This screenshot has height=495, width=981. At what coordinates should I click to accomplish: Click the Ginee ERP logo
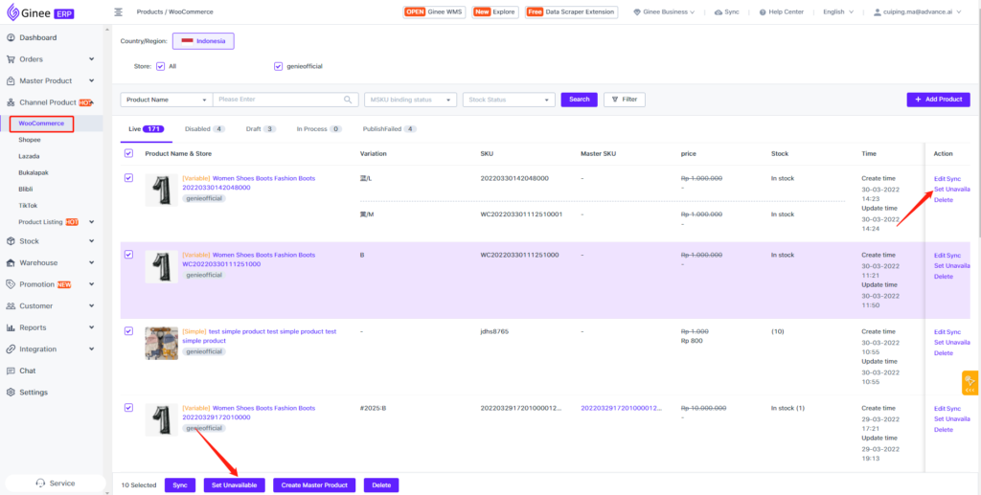(40, 11)
